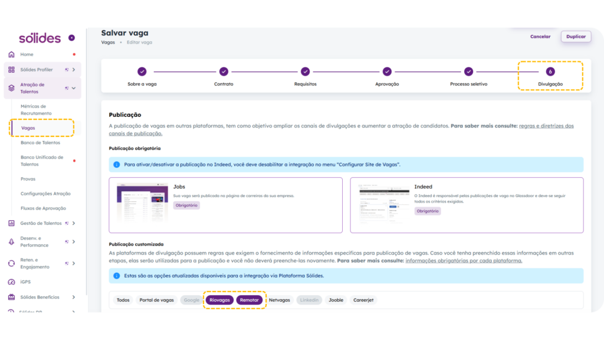The width and height of the screenshot is (604, 340).
Task: Click the Desenv. e Performance rocket icon
Action: click(x=12, y=241)
